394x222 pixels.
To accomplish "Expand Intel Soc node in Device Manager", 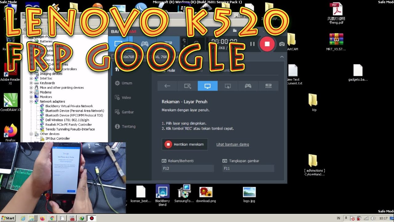I will [x=31, y=79].
